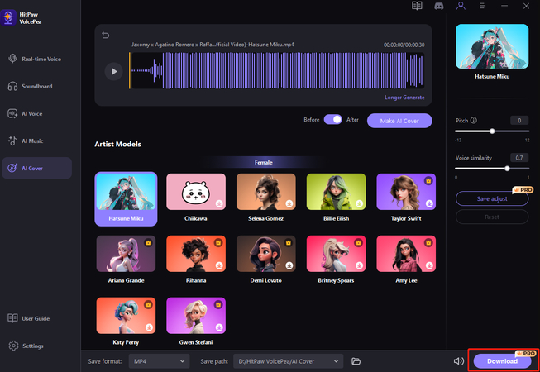Viewport: 540px width, 372px height.
Task: Open the save path folder icon
Action: pyautogui.click(x=356, y=361)
